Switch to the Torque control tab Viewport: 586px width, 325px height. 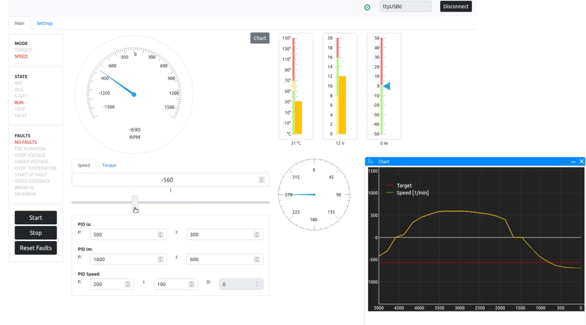pyautogui.click(x=109, y=165)
